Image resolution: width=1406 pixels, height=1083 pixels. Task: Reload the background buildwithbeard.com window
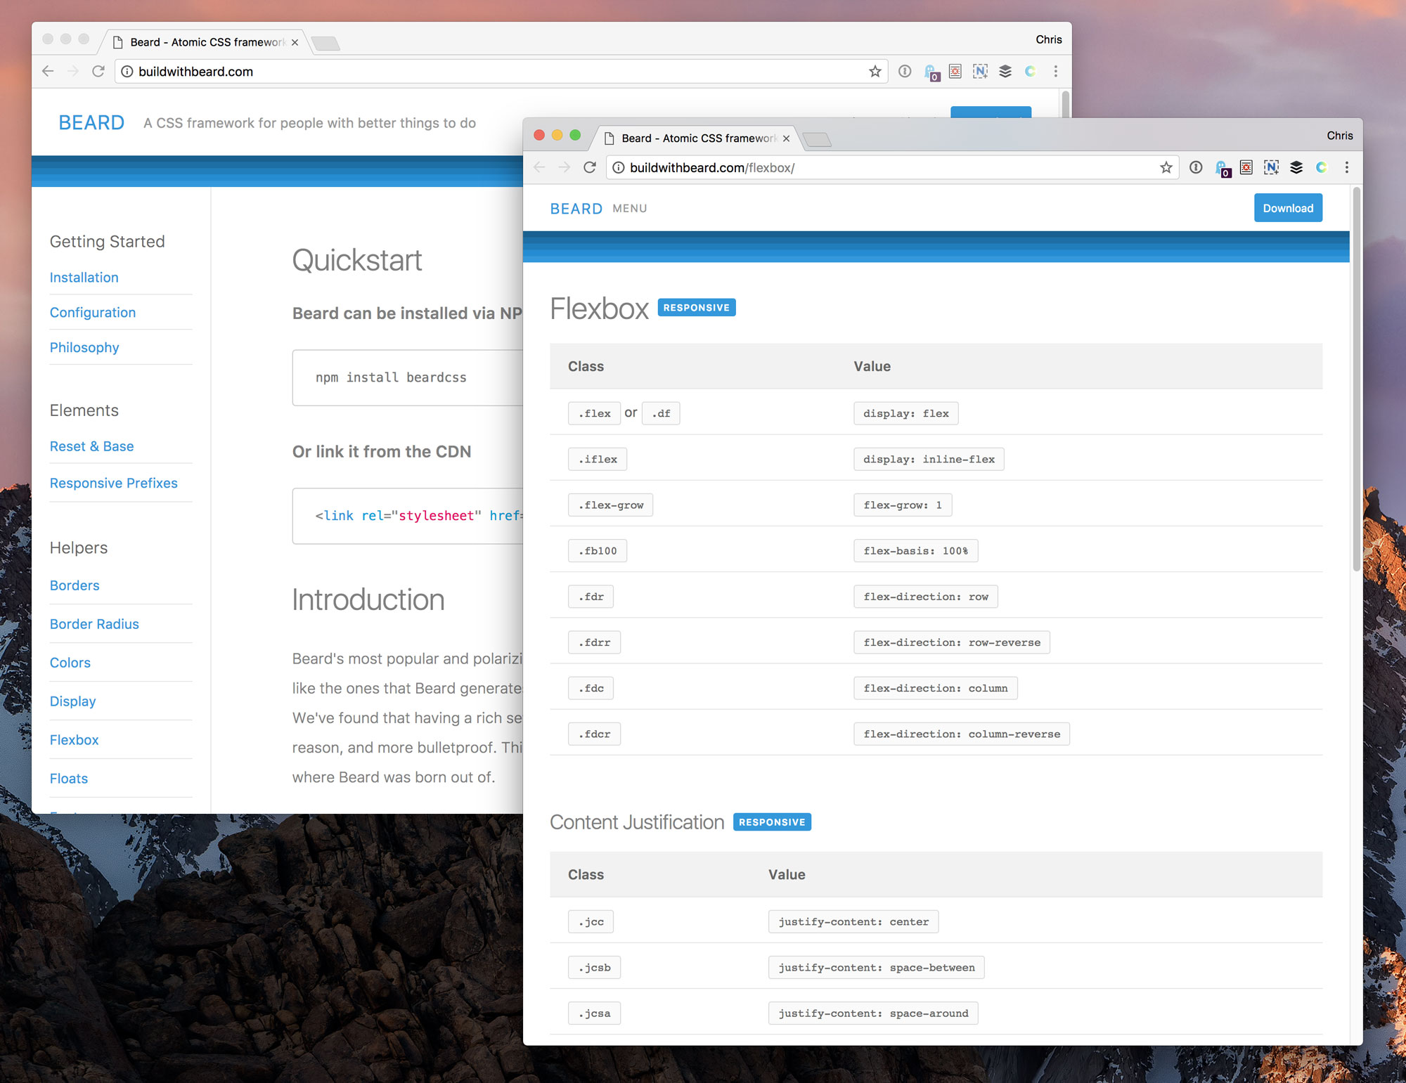click(98, 71)
